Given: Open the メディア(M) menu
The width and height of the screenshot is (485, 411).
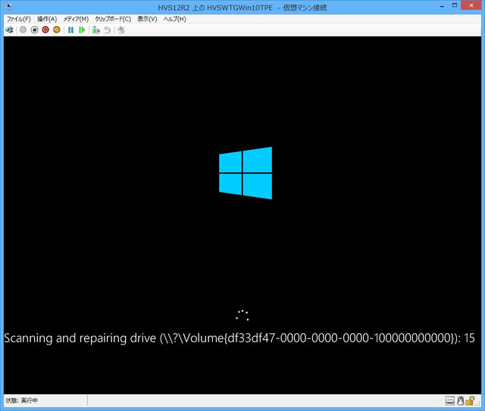Looking at the screenshot, I should coord(76,19).
